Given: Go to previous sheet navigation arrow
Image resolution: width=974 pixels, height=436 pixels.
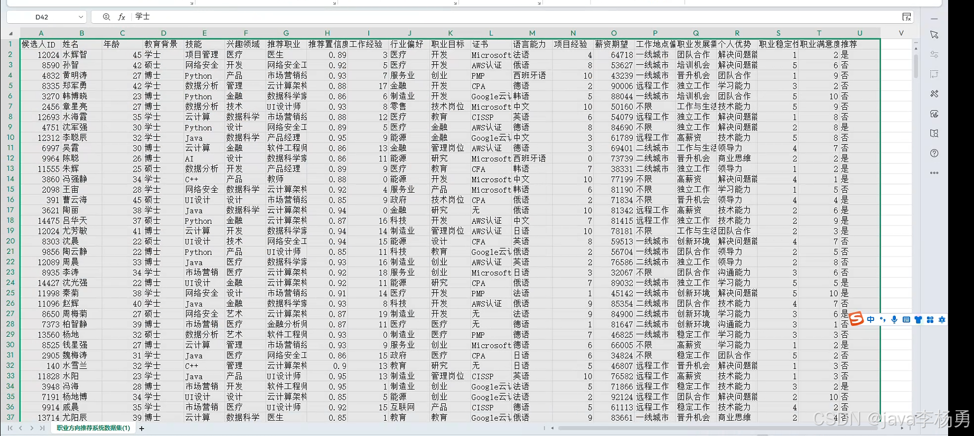Looking at the screenshot, I should coord(21,428).
